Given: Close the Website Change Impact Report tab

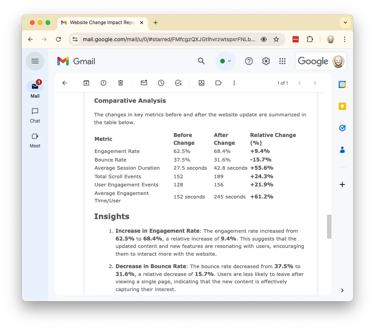Looking at the screenshot, I should 142,23.
